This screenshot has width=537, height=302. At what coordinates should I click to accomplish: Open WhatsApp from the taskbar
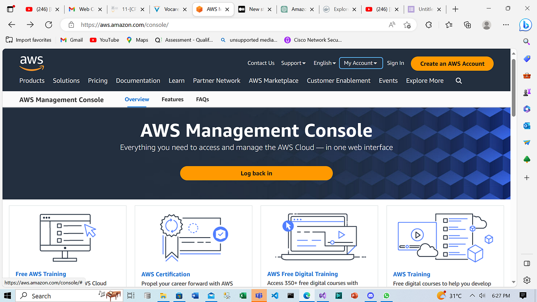click(x=386, y=296)
